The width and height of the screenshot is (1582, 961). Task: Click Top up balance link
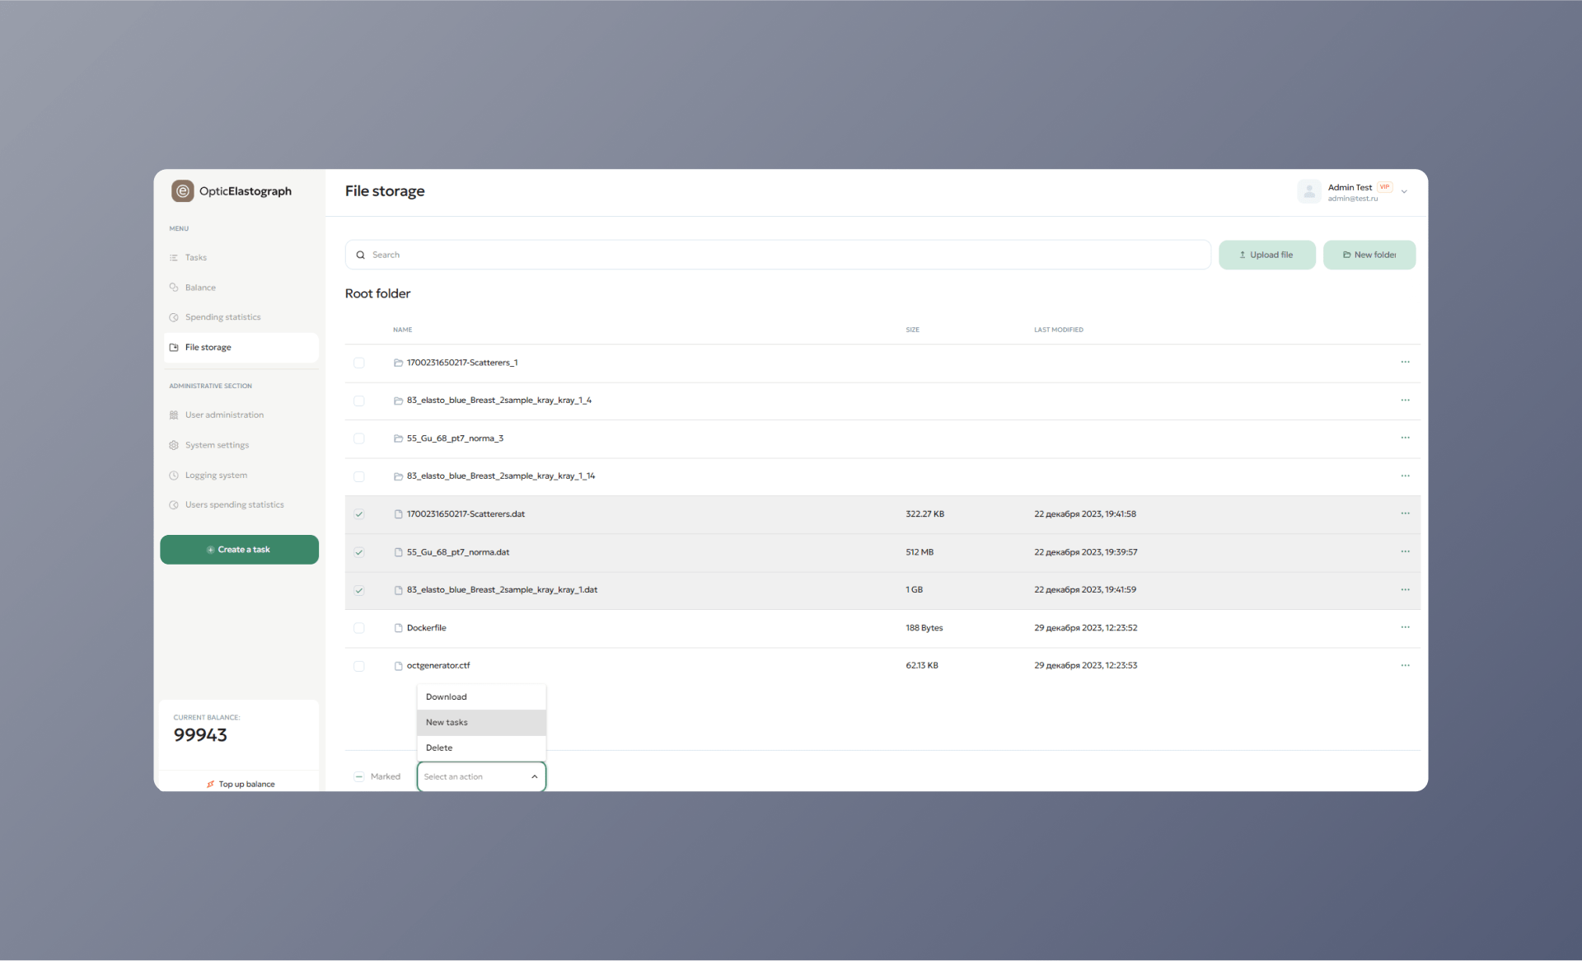246,784
